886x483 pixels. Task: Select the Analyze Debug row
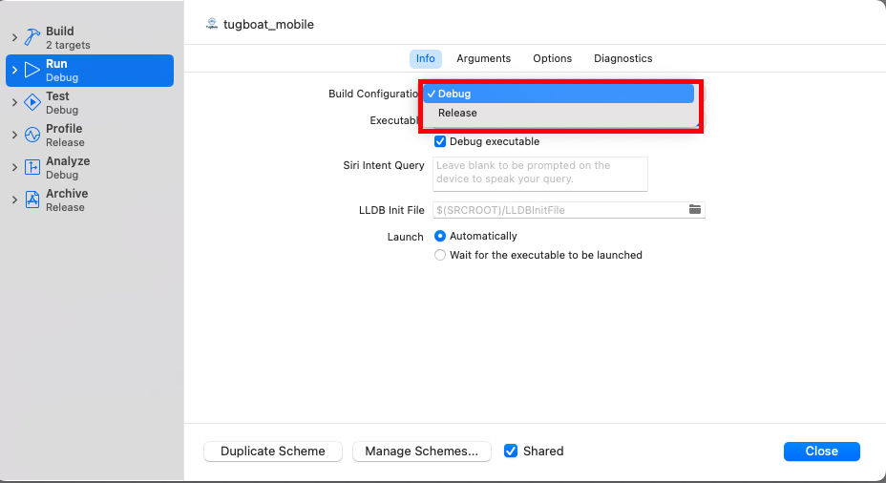90,168
